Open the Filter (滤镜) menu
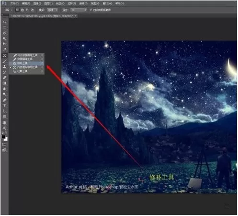 pyautogui.click(x=83, y=3)
